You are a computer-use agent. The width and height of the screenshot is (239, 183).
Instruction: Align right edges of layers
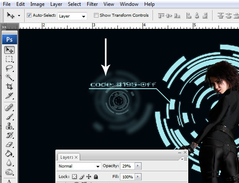[205, 15]
